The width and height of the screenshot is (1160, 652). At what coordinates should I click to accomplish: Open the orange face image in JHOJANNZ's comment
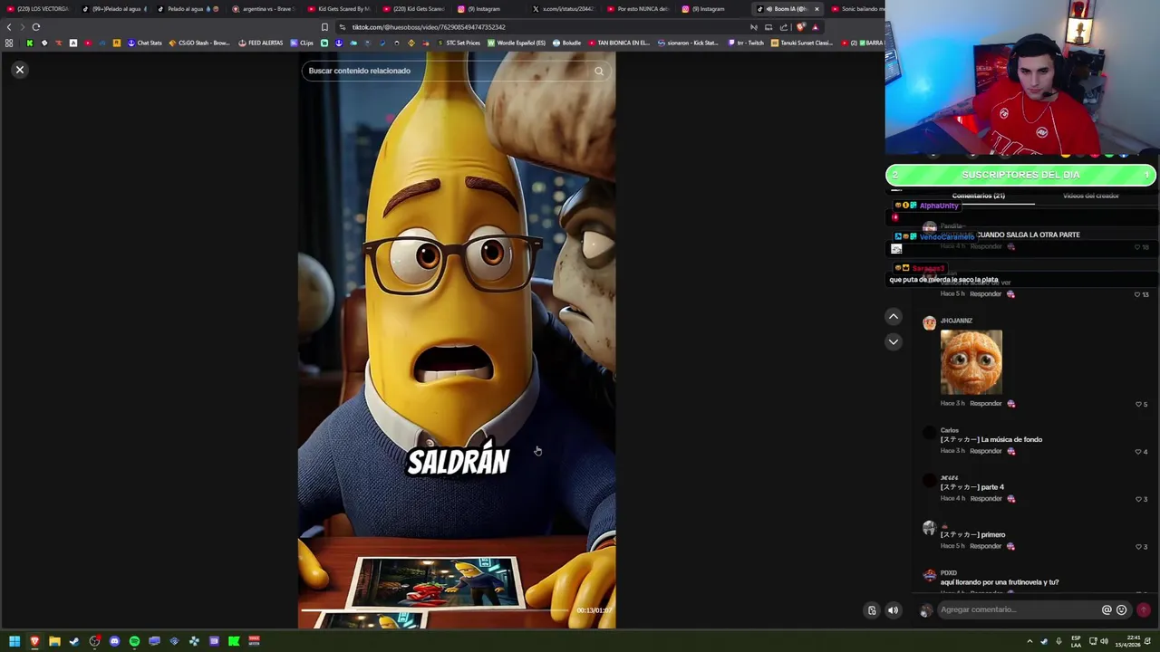(971, 362)
